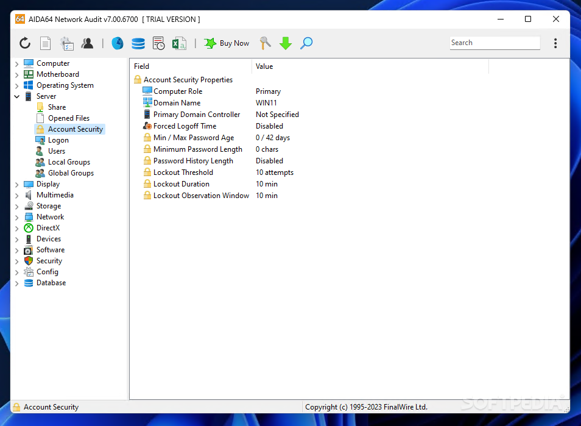Expand the Storage tree node

(16, 206)
